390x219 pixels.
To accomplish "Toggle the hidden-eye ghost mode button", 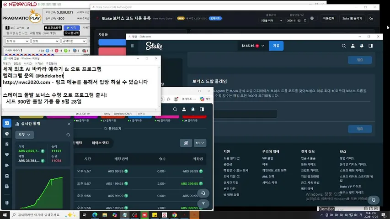I will click(x=186, y=143).
